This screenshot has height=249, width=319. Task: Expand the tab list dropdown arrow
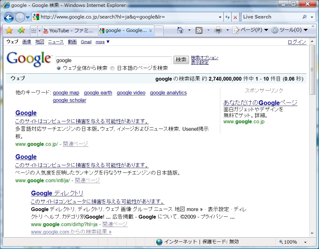[x=40, y=31]
